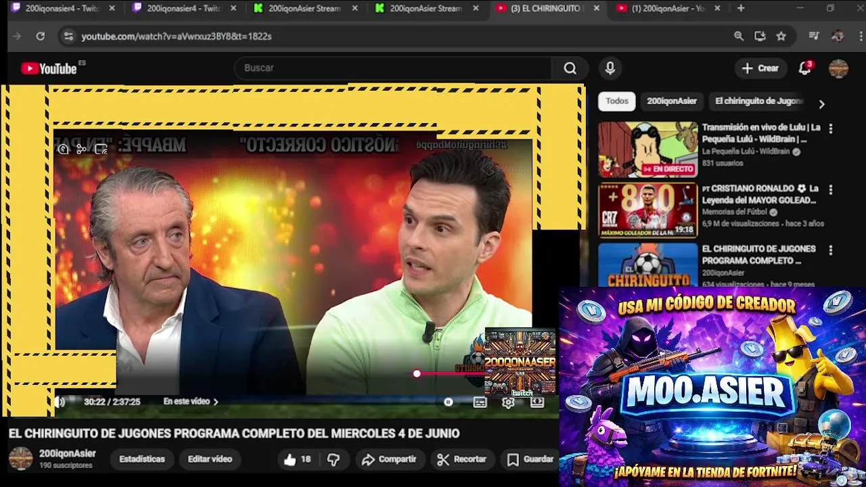This screenshot has height=487, width=866.
Task: Click the red video progress scrubber
Action: point(417,373)
